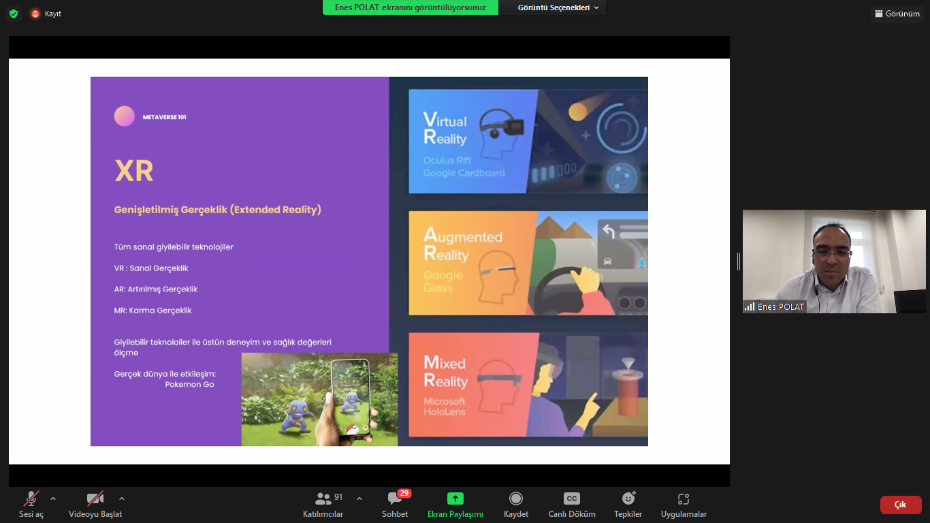This screenshot has height=523, width=930.
Task: Turn on camera with Videoyu Başlat
Action: tap(95, 504)
